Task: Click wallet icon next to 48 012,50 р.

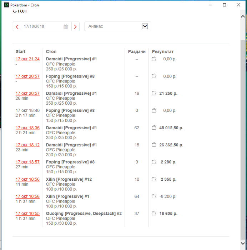Action: pos(154,127)
